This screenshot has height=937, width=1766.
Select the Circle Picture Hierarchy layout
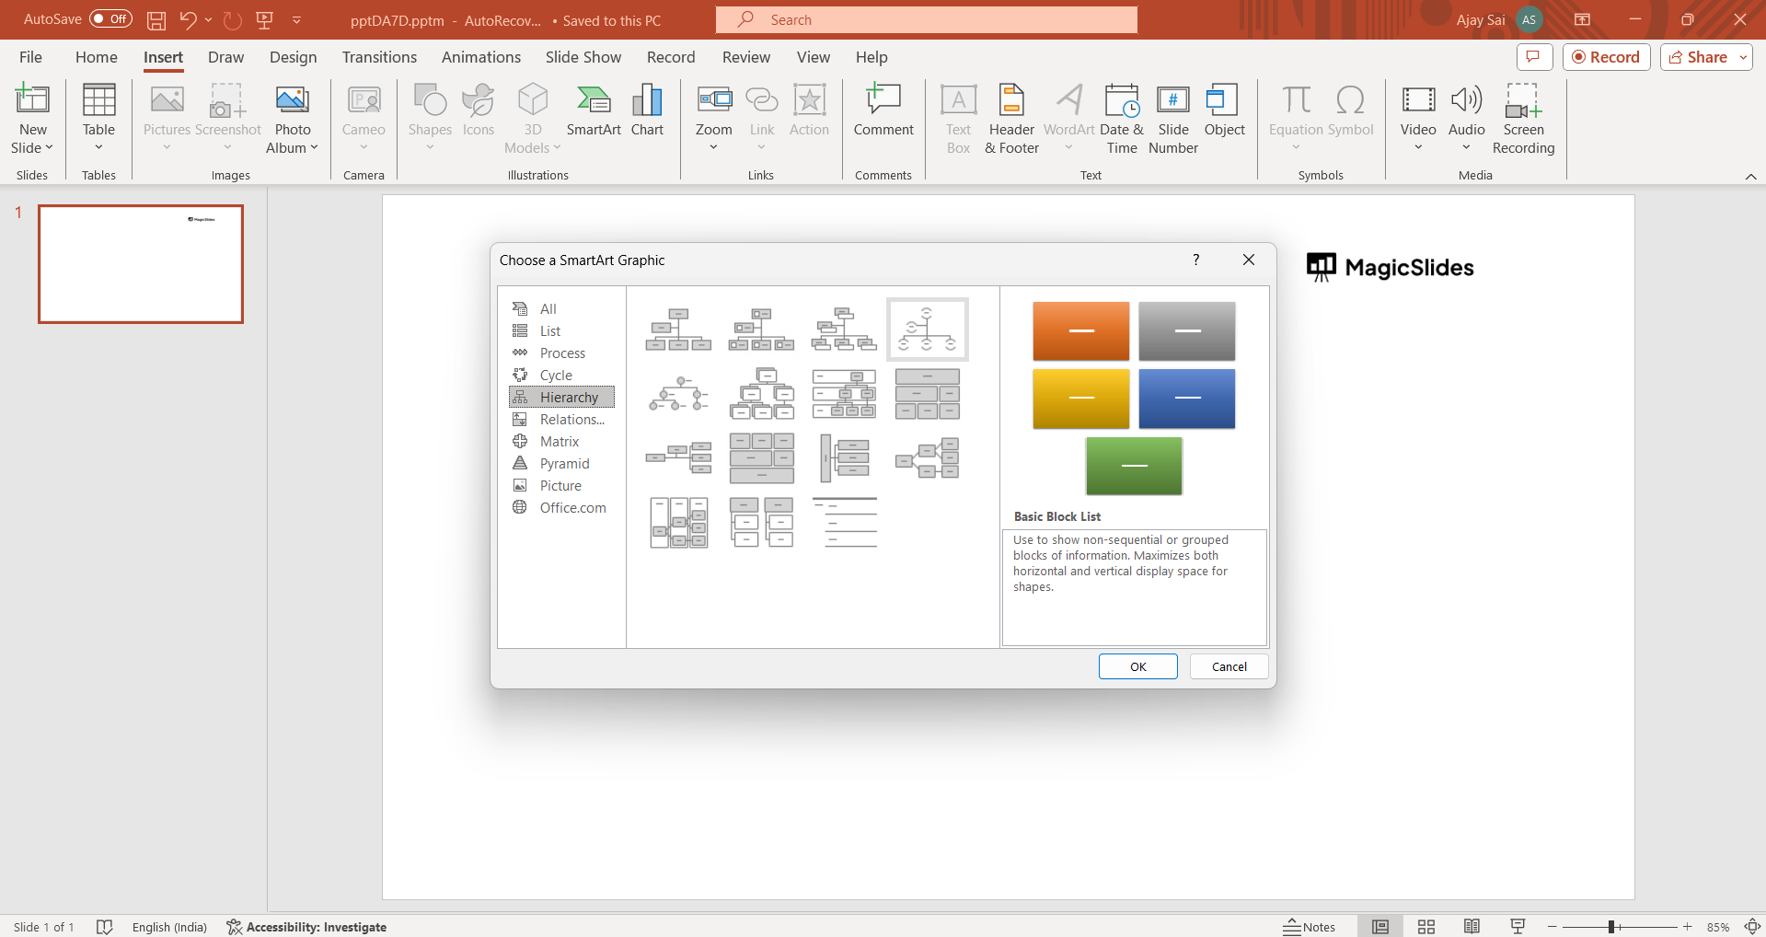[x=678, y=394]
